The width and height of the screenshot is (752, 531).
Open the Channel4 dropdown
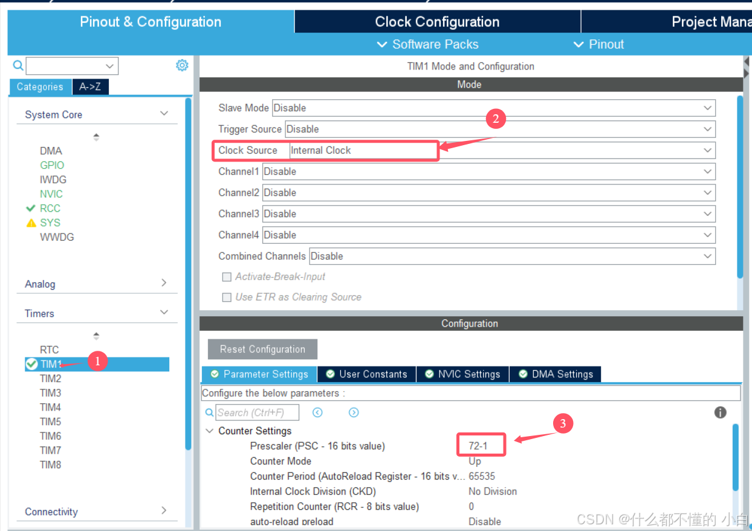(x=489, y=235)
